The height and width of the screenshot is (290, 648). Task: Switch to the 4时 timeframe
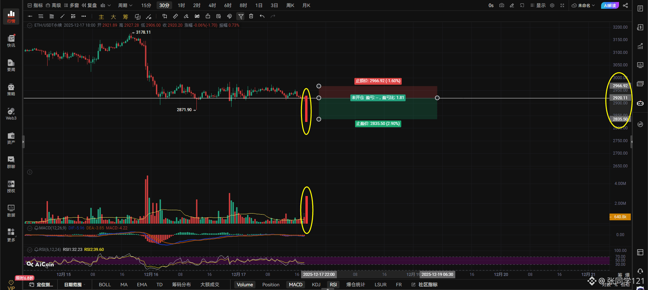click(212, 5)
